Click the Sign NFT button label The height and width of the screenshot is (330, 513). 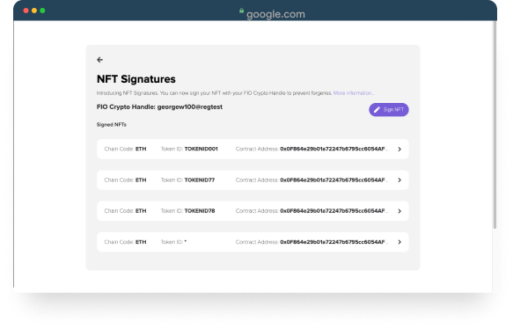393,110
